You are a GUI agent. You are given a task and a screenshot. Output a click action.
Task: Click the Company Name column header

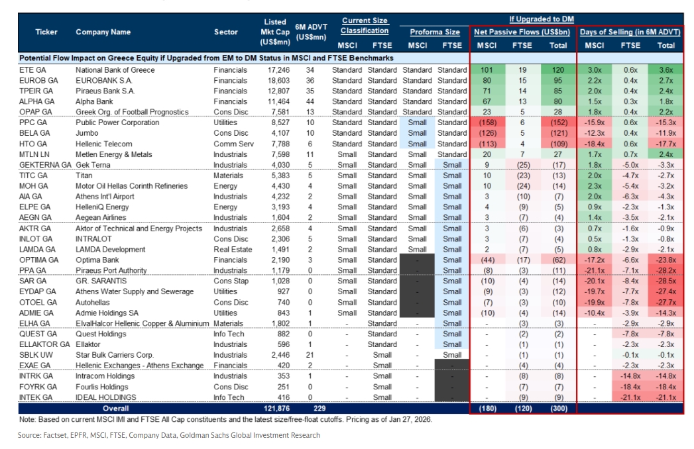coord(103,32)
